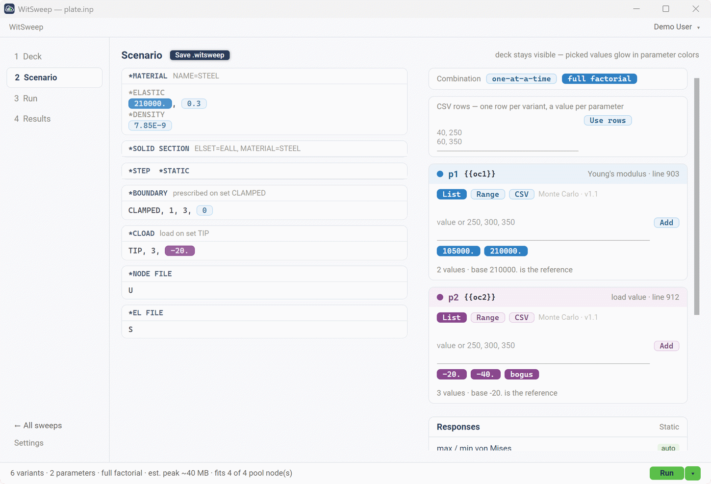The image size is (711, 484).
Task: Click the -40. value chip under p2
Action: point(485,375)
